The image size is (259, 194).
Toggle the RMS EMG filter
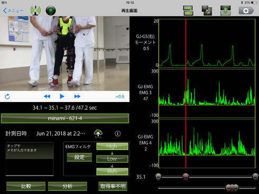(112, 171)
